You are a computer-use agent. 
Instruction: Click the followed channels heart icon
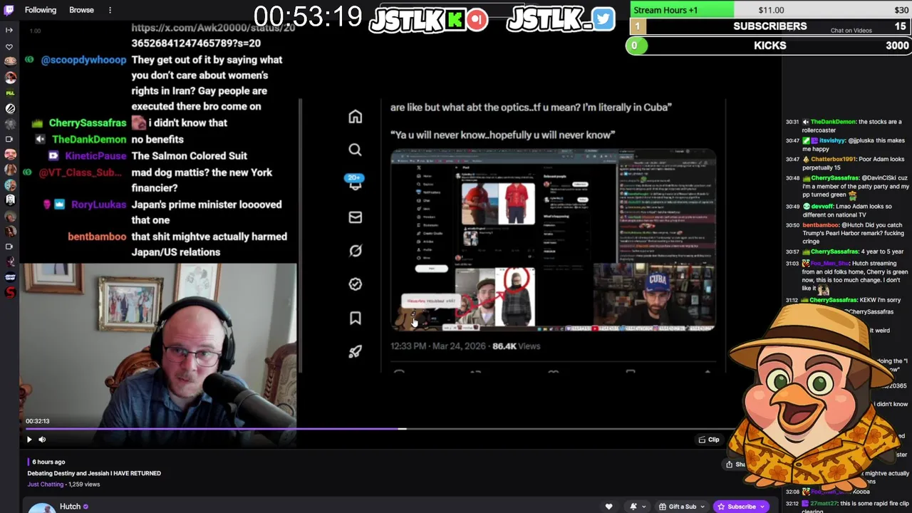(x=10, y=47)
